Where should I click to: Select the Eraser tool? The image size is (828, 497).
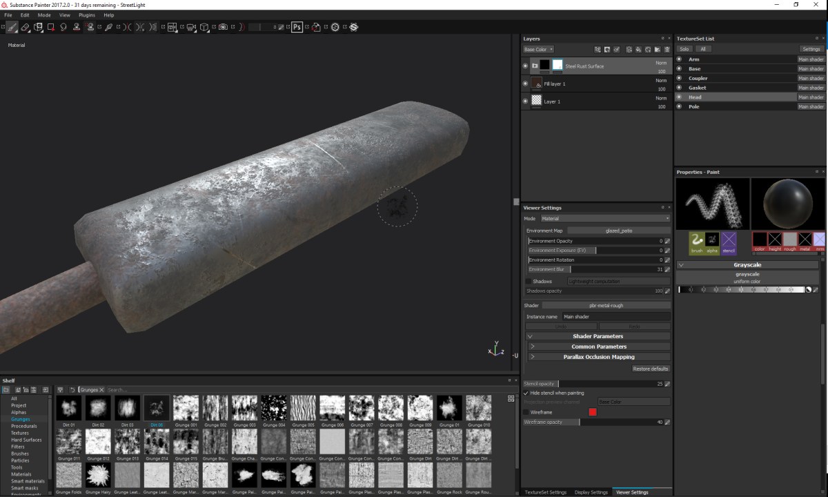click(25, 27)
